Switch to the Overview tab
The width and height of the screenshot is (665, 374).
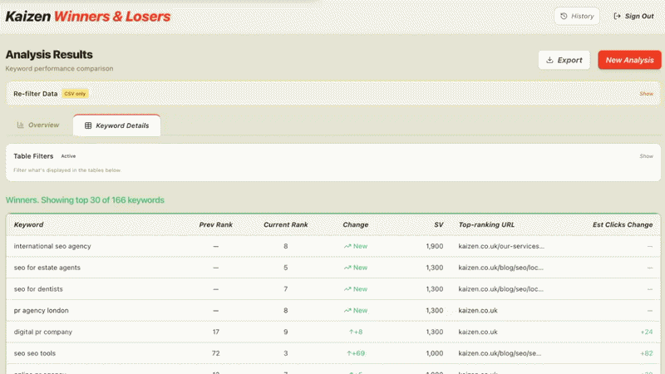tap(38, 125)
